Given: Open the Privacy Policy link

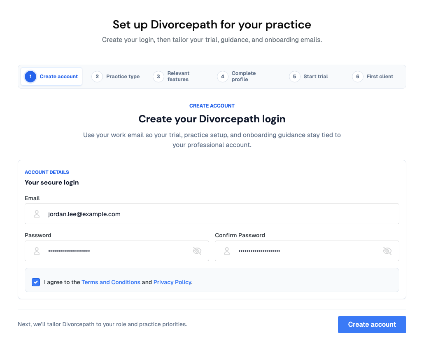Looking at the screenshot, I should pyautogui.click(x=172, y=282).
